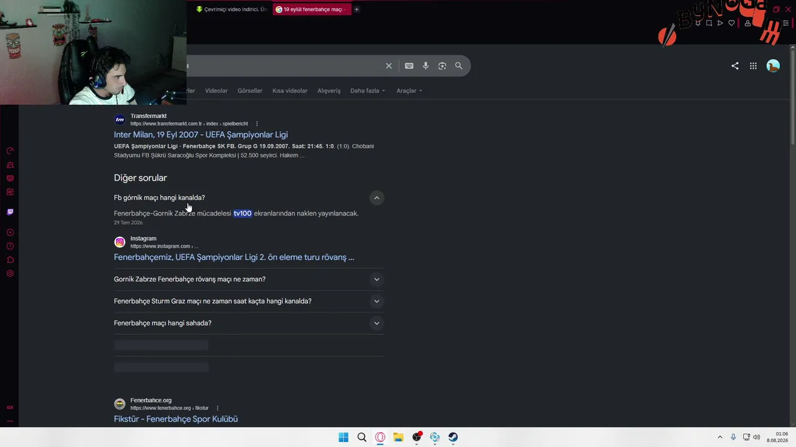Click the Google search input field
796x447 pixels.
click(x=283, y=66)
